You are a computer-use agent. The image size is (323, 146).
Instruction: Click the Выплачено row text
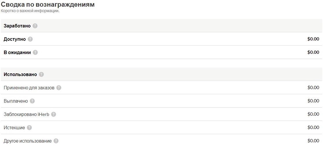click(x=16, y=101)
